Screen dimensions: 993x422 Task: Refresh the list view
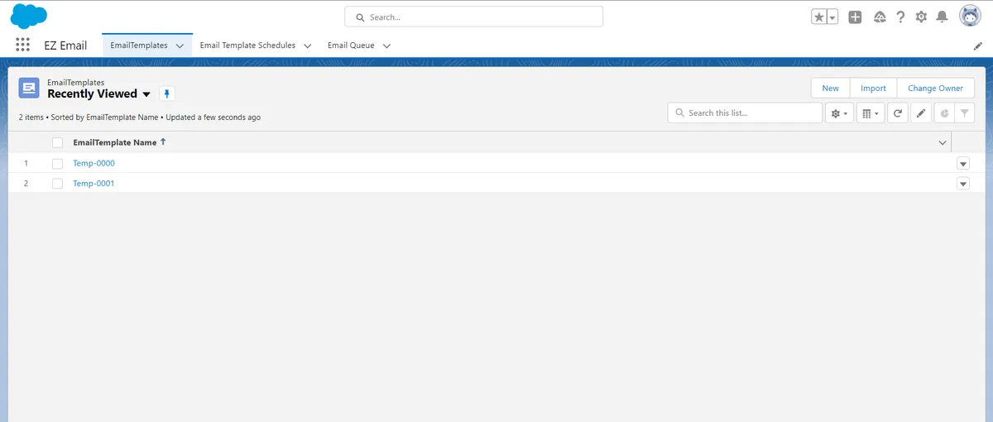(x=898, y=113)
